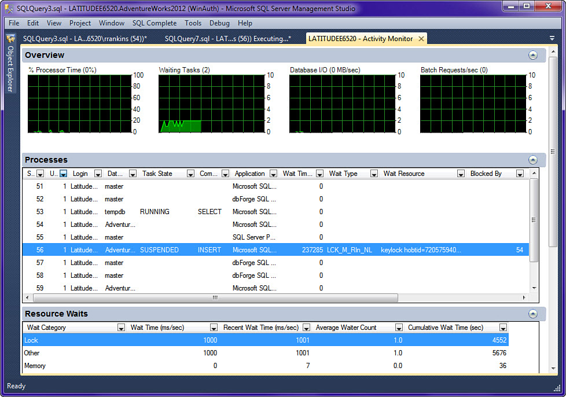566x397 pixels.
Task: Collapse the Resource Waits section
Action: point(533,314)
